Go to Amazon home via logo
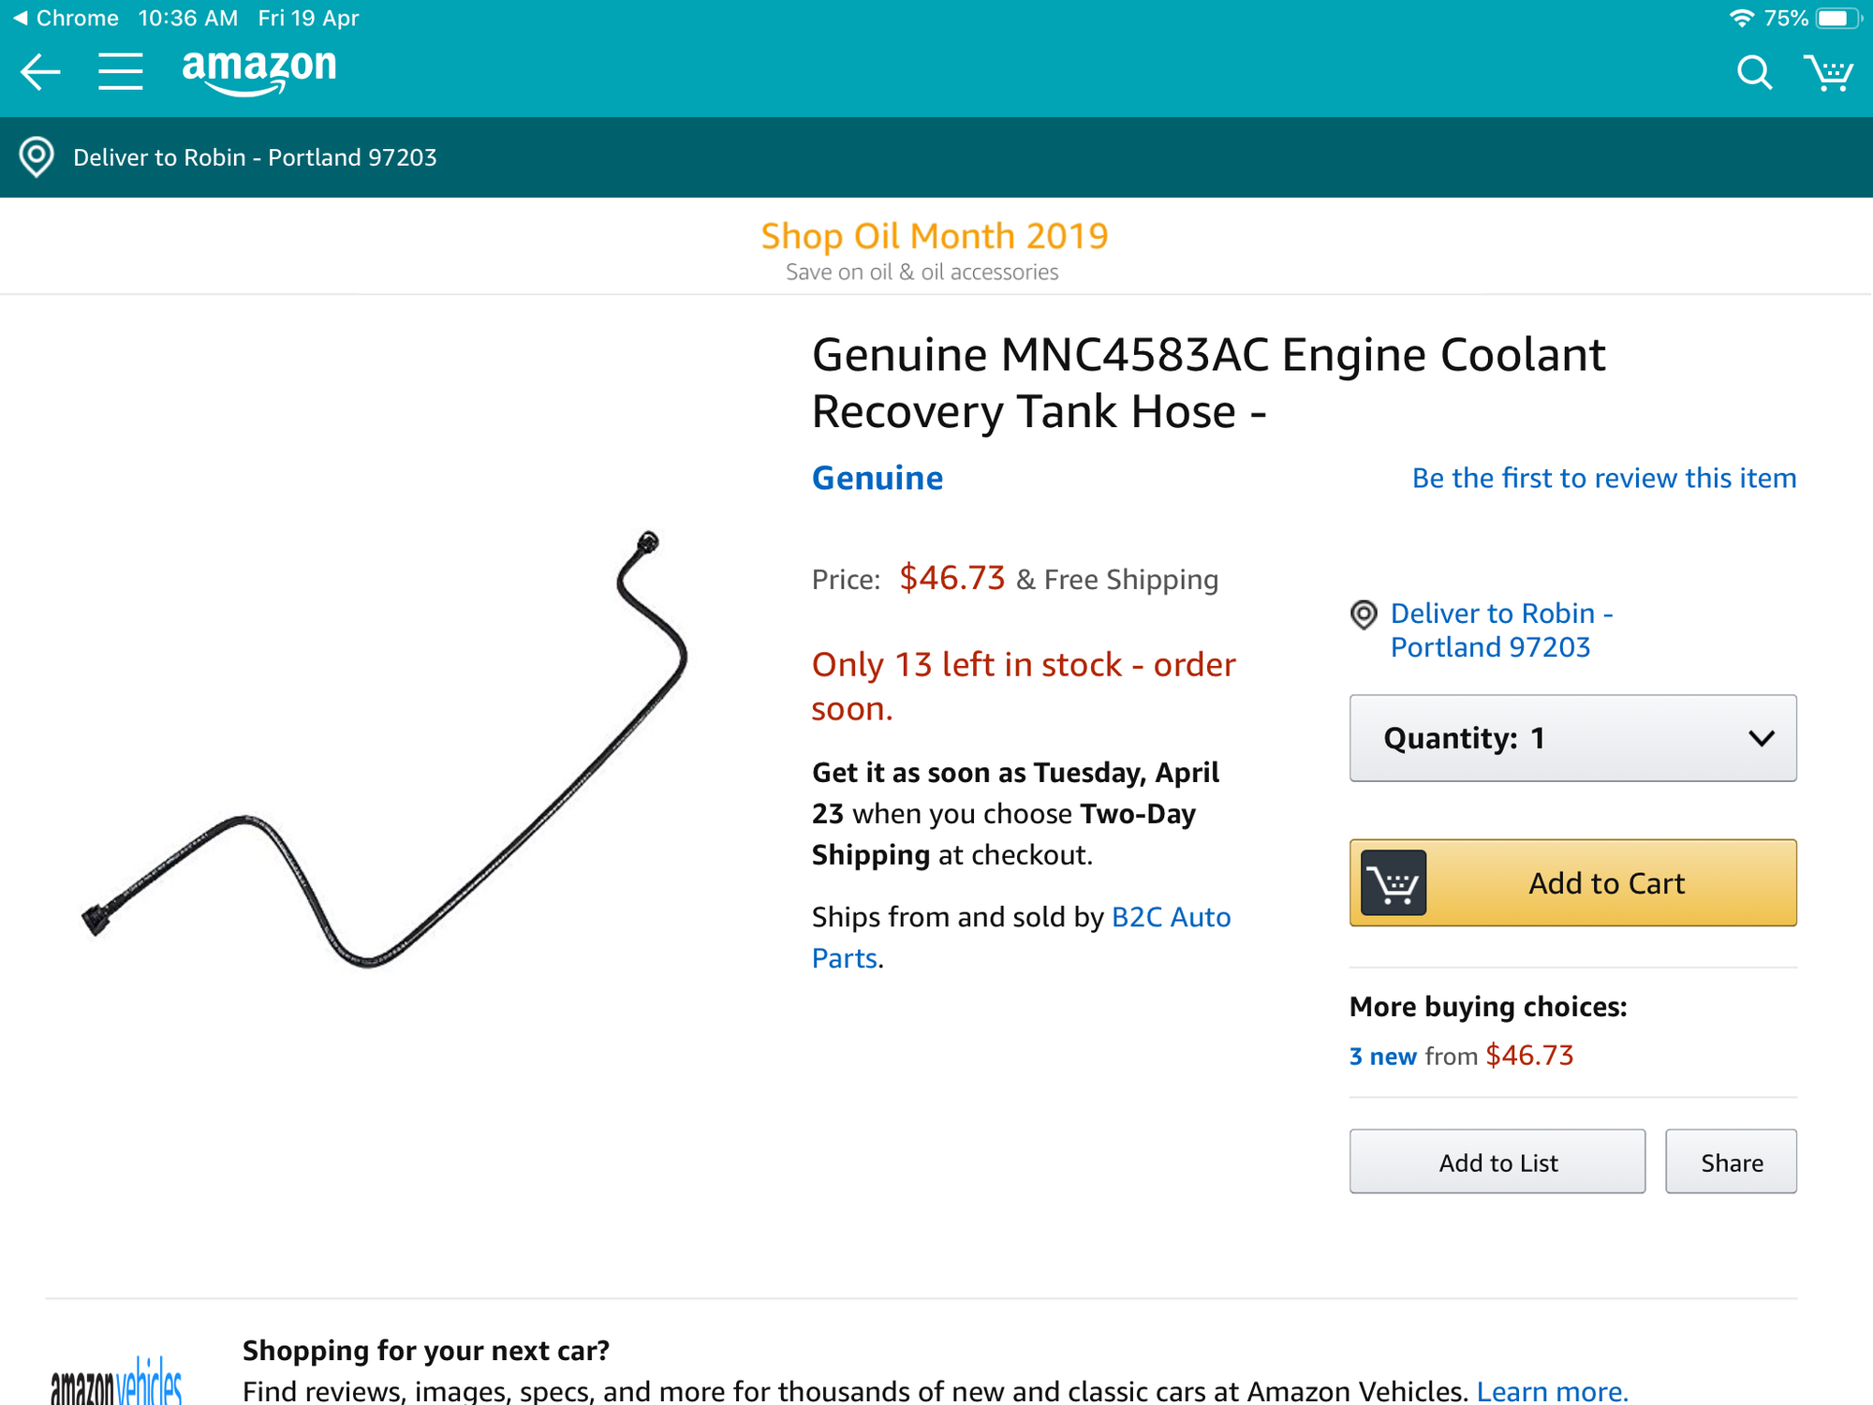The height and width of the screenshot is (1405, 1873). [259, 70]
